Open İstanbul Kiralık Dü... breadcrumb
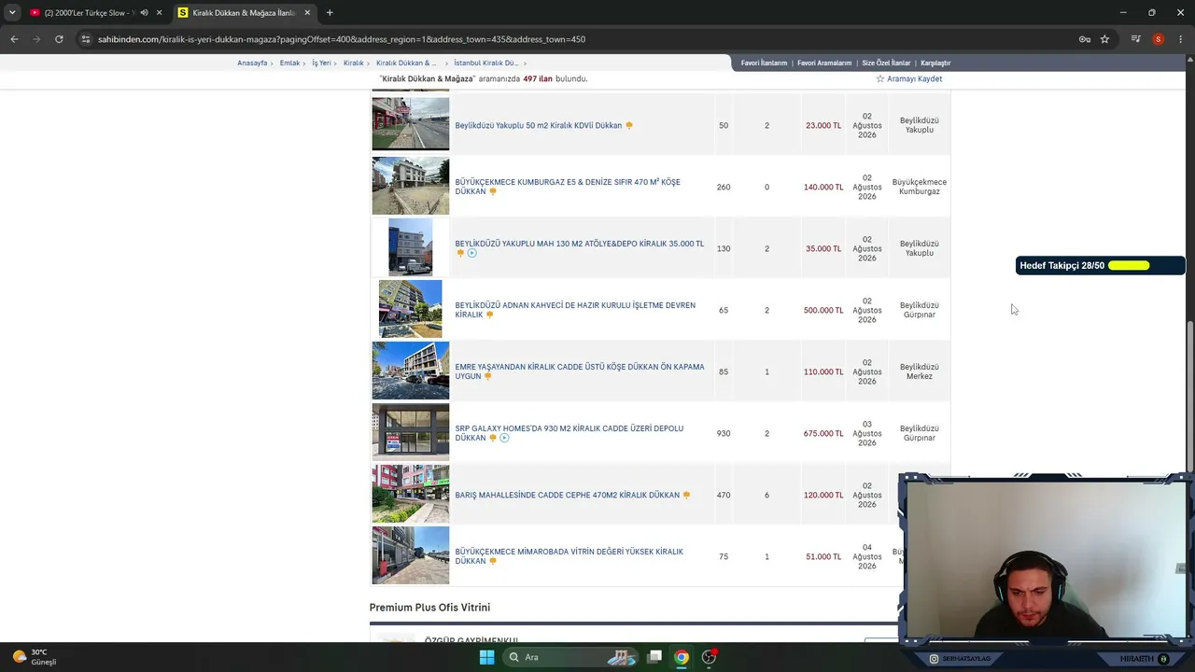The width and height of the screenshot is (1195, 672). pyautogui.click(x=485, y=63)
